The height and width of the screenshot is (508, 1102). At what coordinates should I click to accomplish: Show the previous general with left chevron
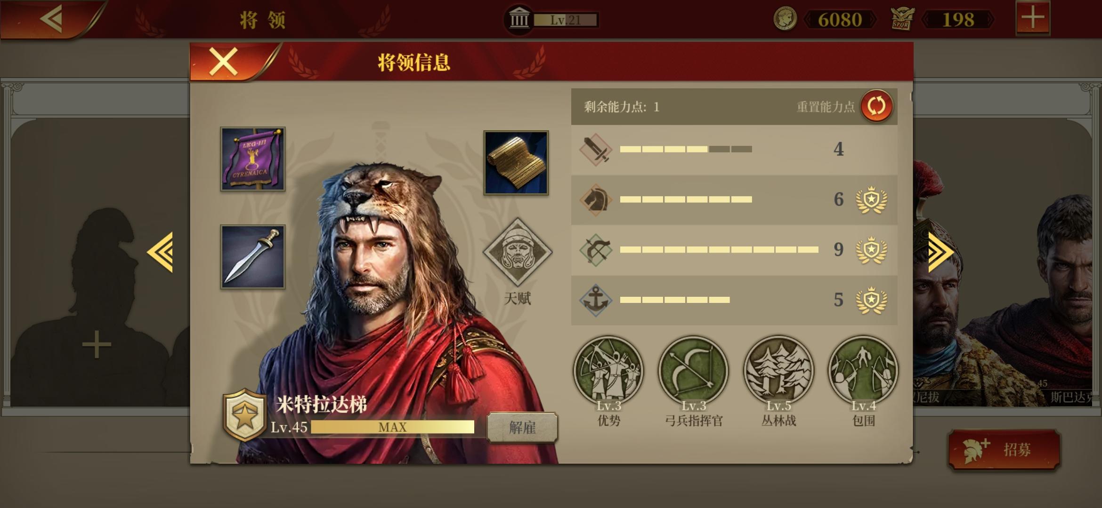(x=160, y=252)
